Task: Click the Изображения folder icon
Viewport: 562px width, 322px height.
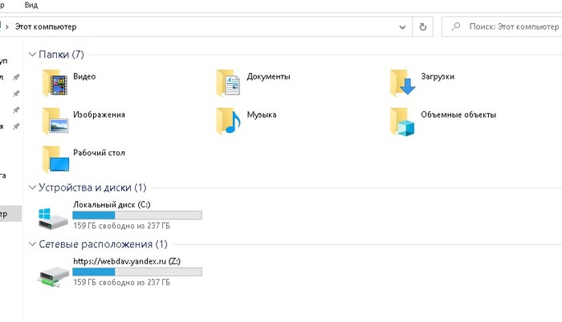Action: (56, 119)
